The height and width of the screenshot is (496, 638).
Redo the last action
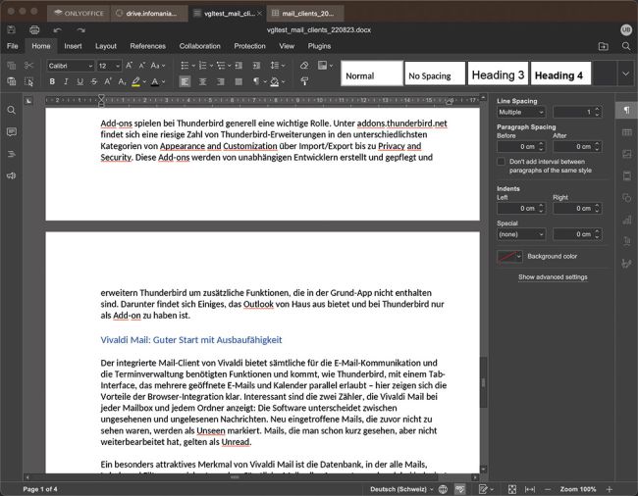coord(80,29)
